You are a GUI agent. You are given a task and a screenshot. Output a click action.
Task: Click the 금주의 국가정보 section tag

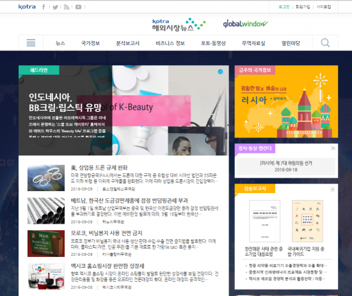click(x=255, y=70)
